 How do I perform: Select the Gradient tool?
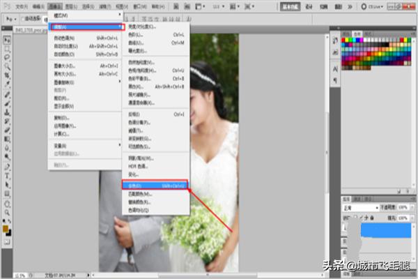click(7, 139)
